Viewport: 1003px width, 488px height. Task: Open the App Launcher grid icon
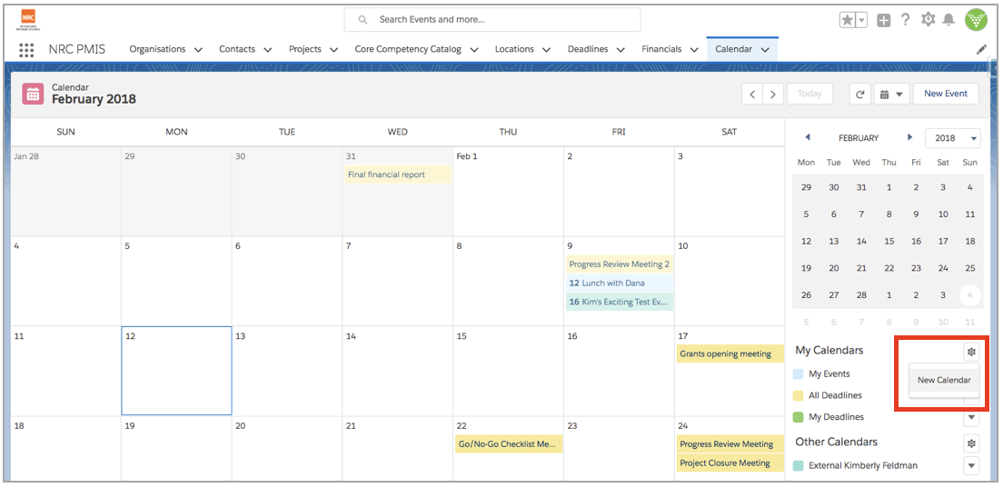pyautogui.click(x=26, y=50)
